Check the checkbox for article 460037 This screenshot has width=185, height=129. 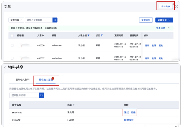(x=12, y=58)
